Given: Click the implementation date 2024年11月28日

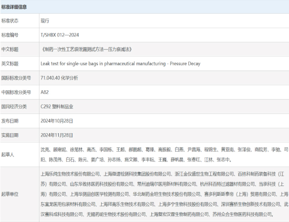Looking at the screenshot, I should click(57, 135).
